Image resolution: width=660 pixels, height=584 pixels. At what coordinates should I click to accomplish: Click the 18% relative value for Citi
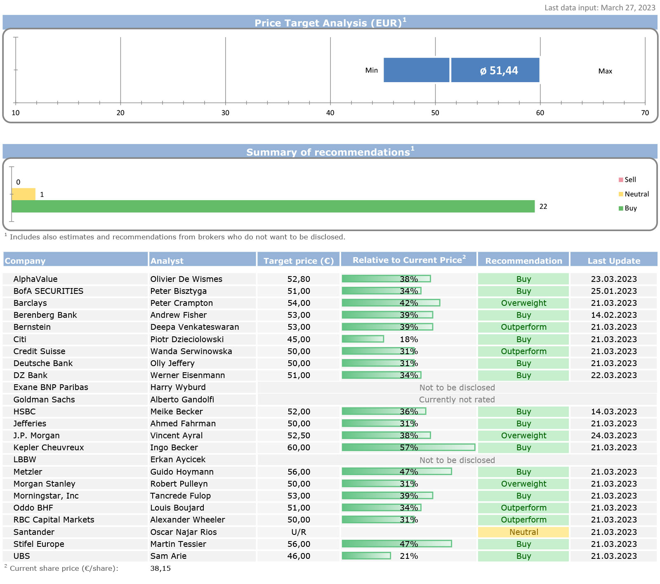(x=409, y=339)
